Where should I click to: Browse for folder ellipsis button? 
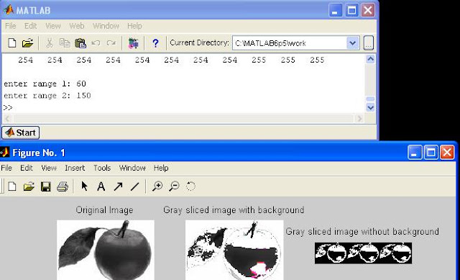point(369,43)
